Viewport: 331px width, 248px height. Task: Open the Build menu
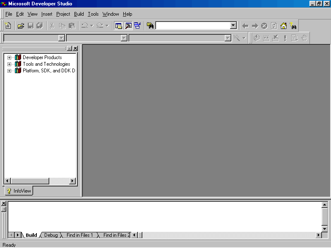(79, 14)
